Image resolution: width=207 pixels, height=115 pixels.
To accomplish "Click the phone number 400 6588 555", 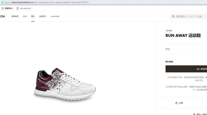I will click(25, 8).
